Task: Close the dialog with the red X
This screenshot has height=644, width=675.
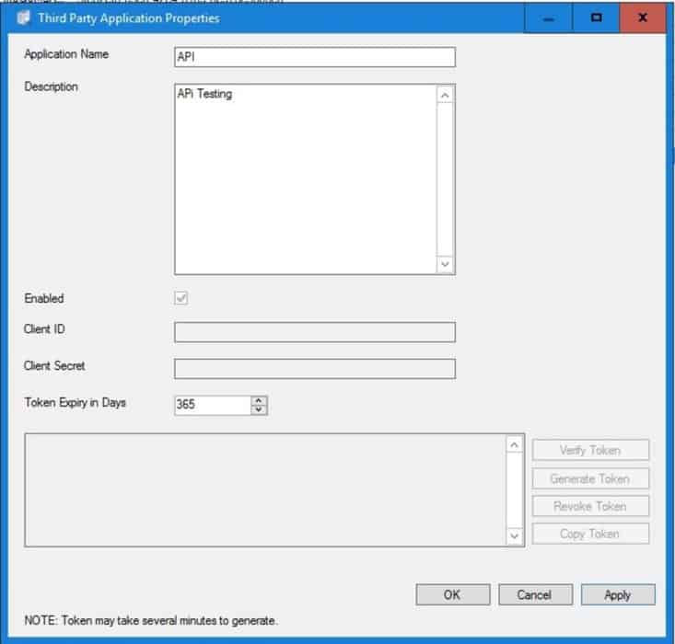Action: (643, 17)
